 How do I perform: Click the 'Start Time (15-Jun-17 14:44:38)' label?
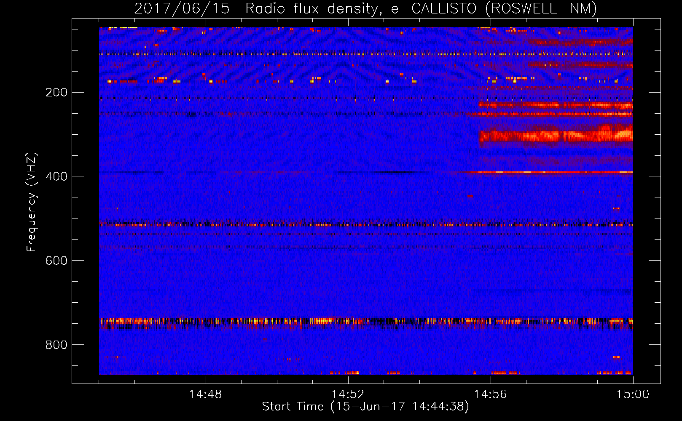[x=365, y=407]
